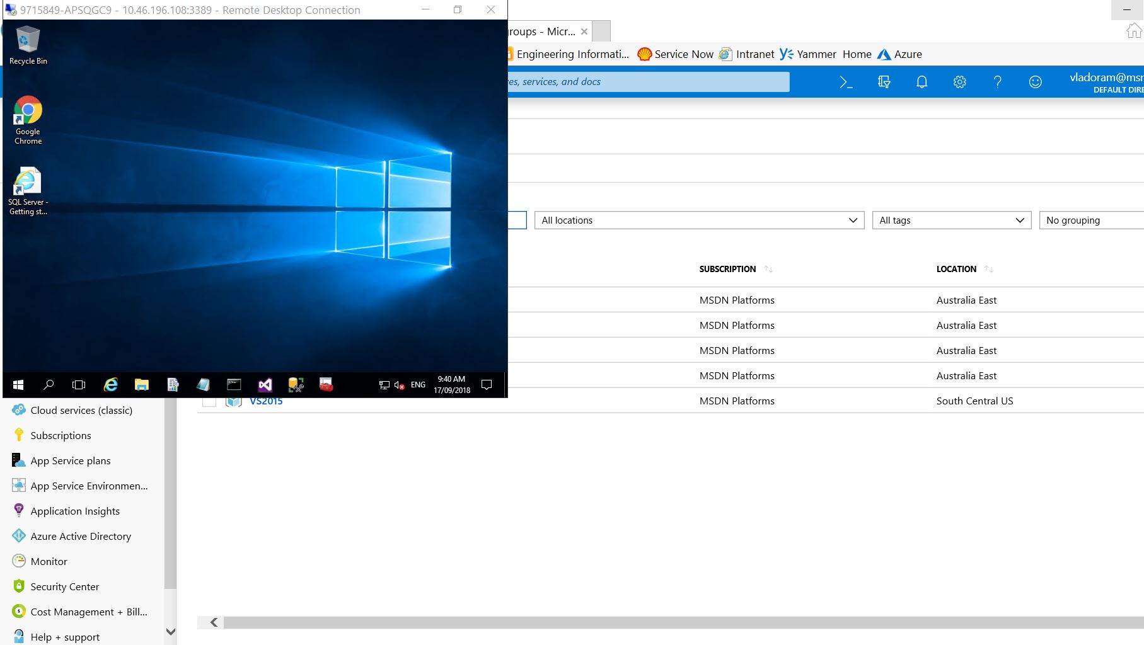
Task: Launch Internet Explorer from remote taskbar
Action: 110,385
